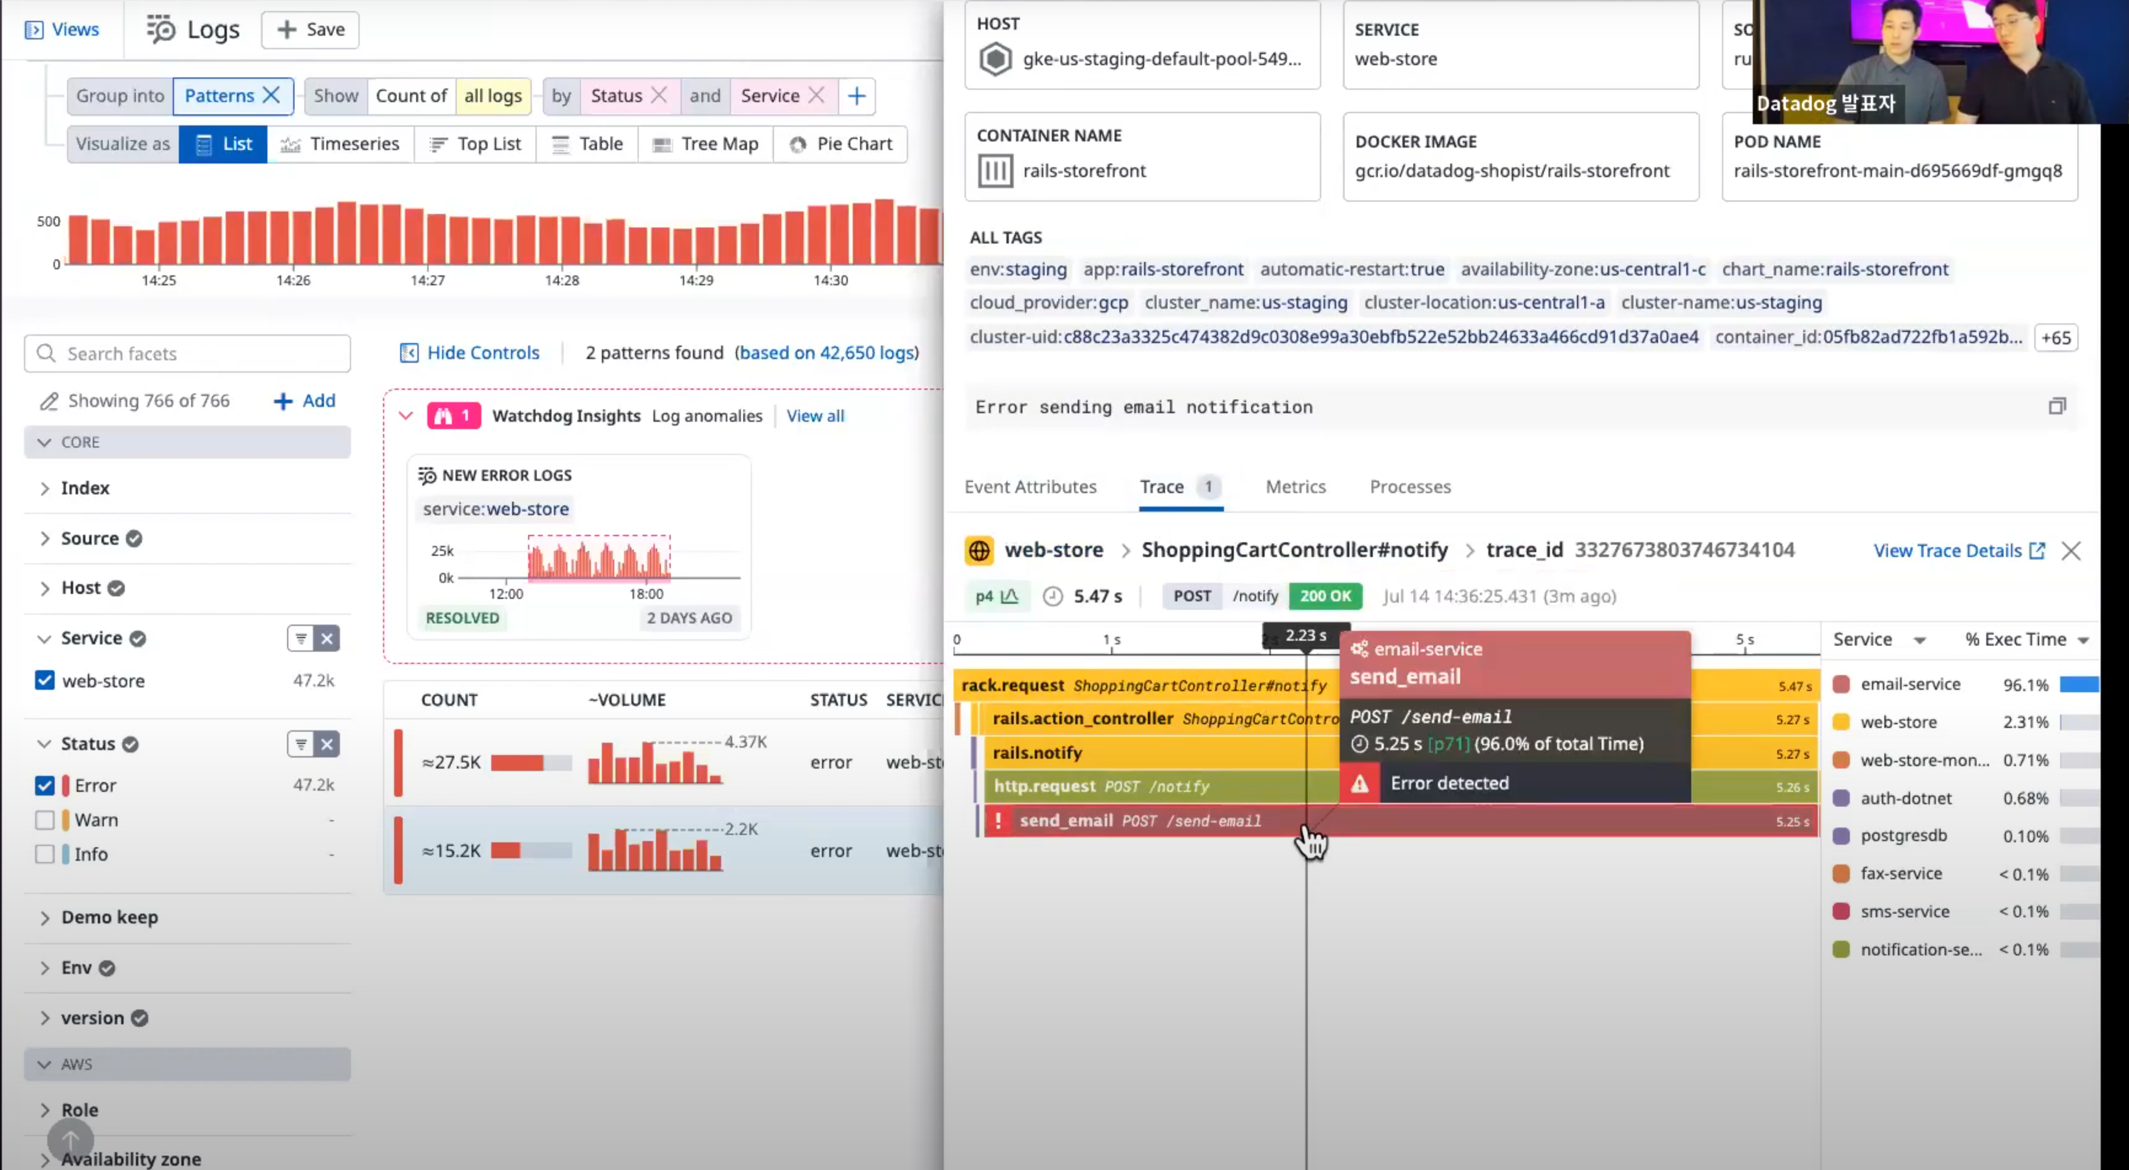Remove the Patterns grouping with its X
This screenshot has width=2129, height=1170.
tap(271, 95)
